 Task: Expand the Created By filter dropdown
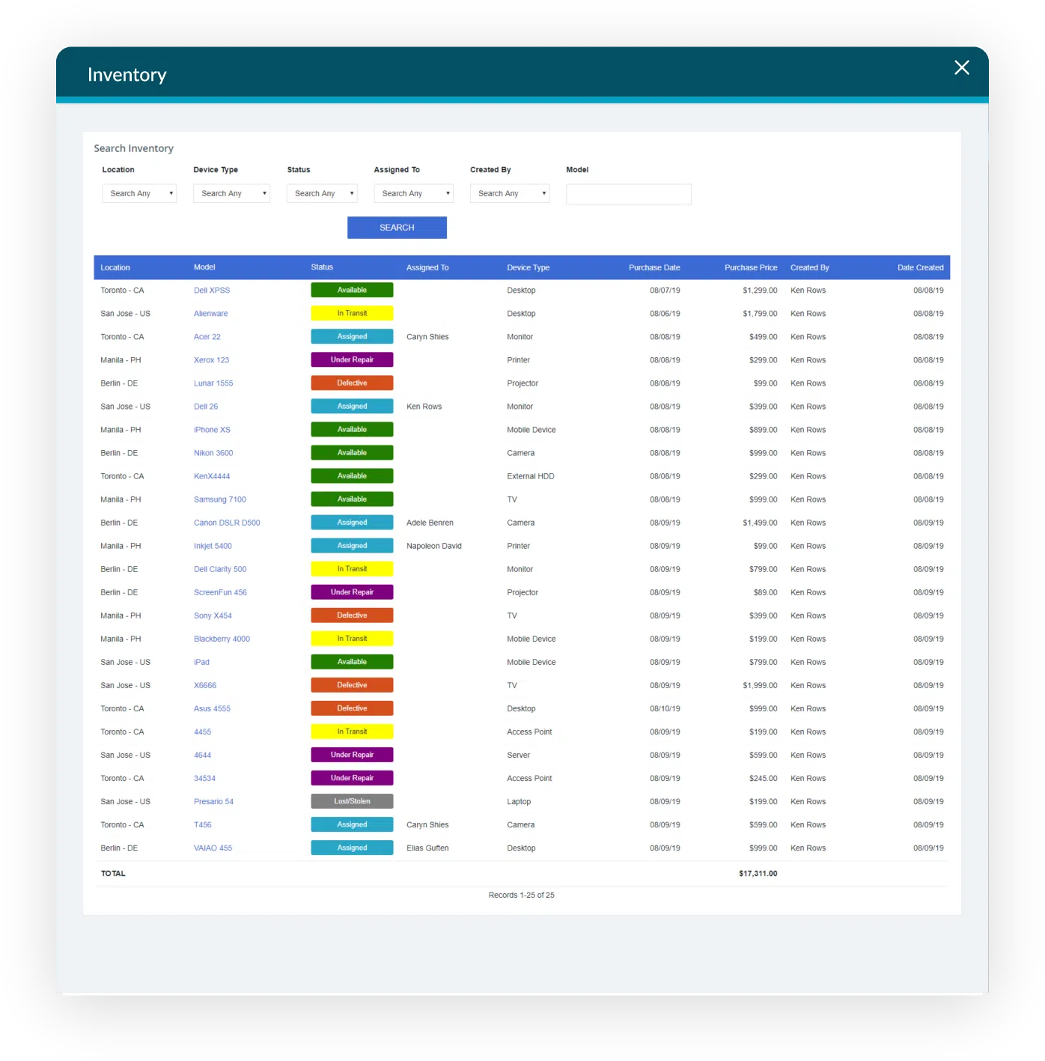[509, 193]
